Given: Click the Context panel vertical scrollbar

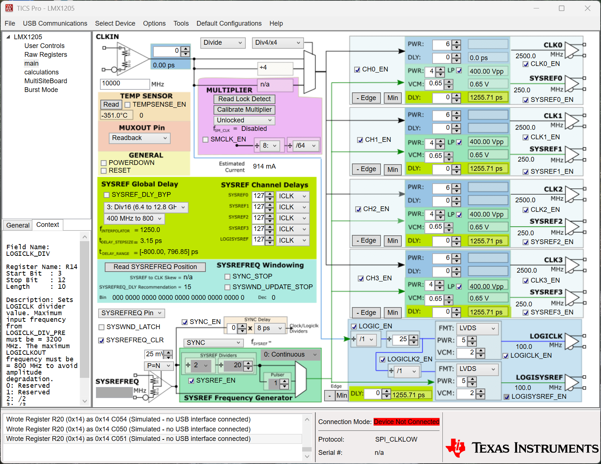Looking at the screenshot, I should click(85, 319).
